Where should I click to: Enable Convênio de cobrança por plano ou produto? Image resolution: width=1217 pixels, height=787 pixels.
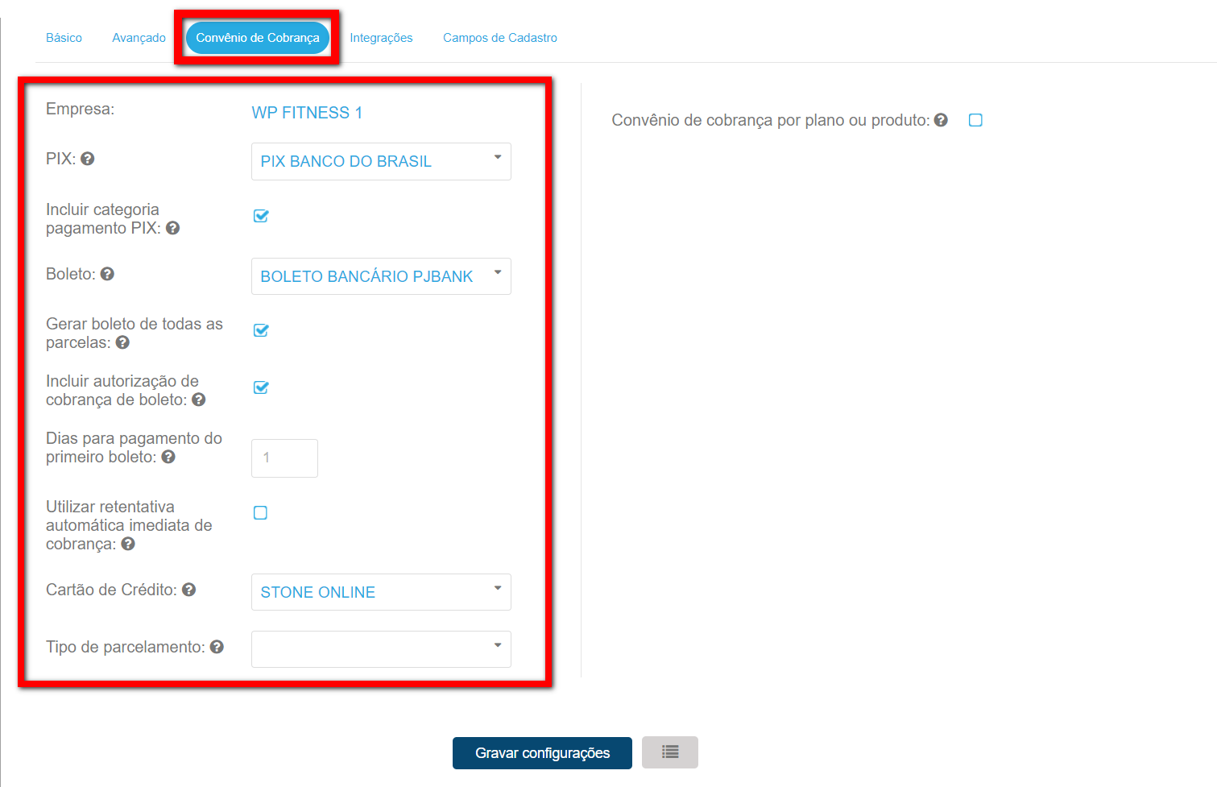pyautogui.click(x=975, y=121)
